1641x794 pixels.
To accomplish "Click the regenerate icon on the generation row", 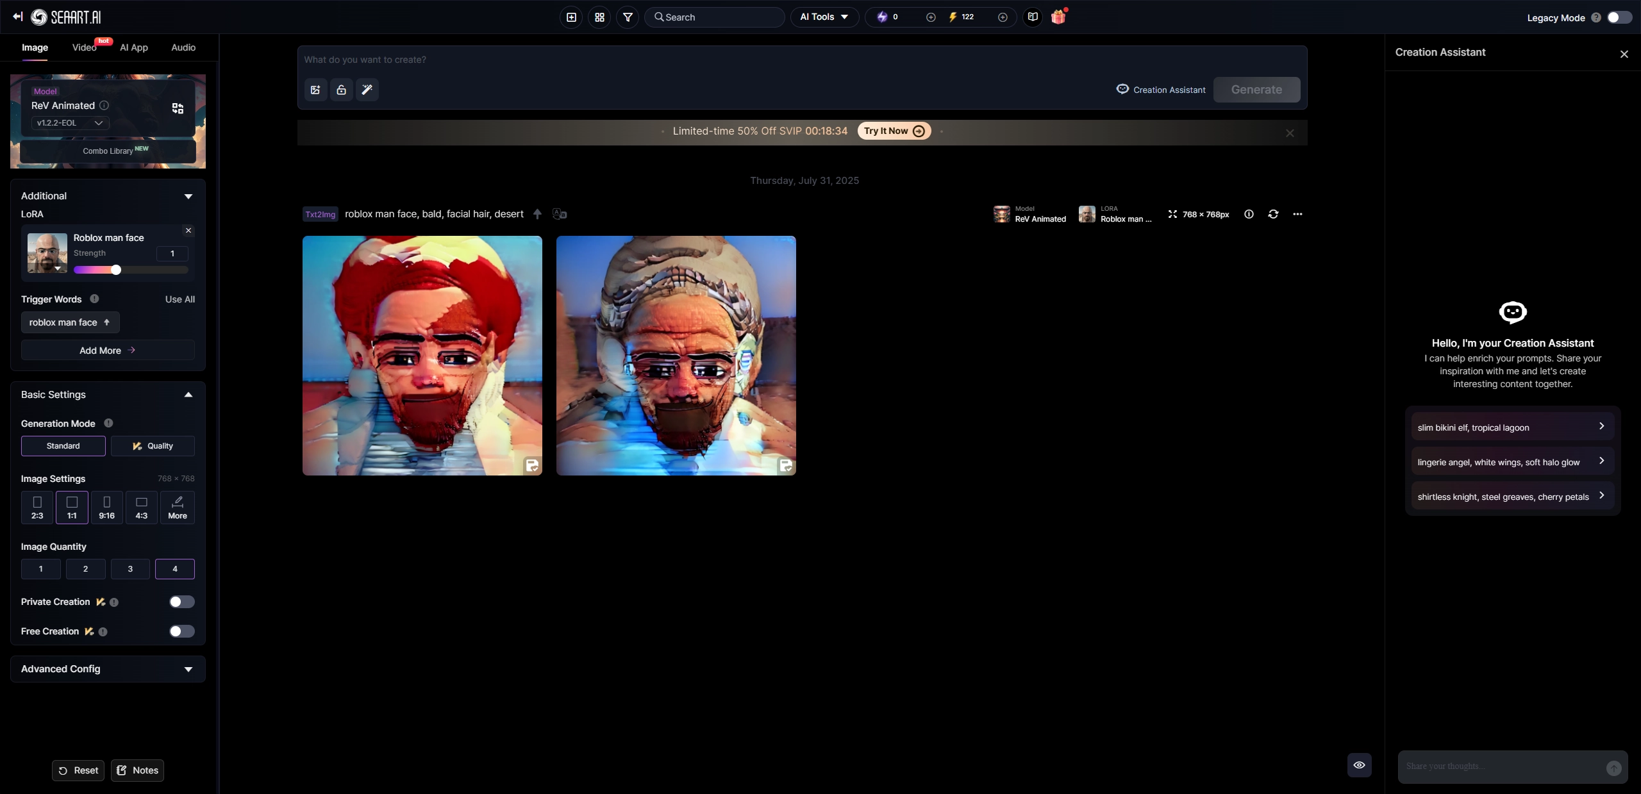I will point(1273,214).
